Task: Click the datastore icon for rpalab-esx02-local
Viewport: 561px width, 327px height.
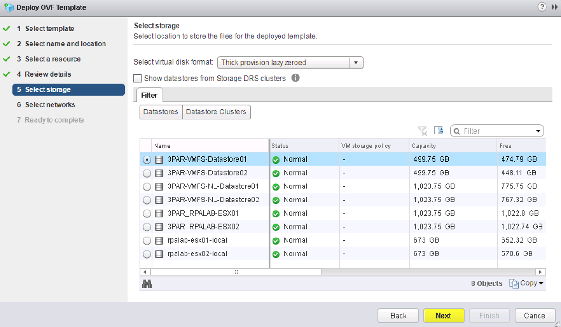Action: [159, 254]
